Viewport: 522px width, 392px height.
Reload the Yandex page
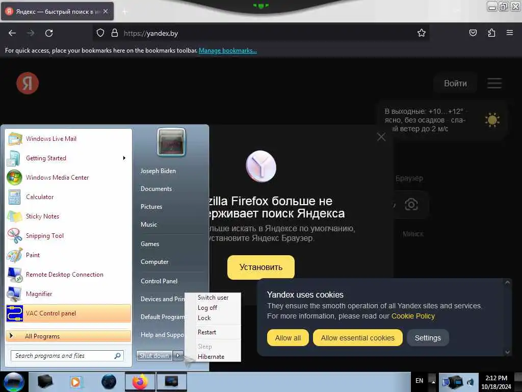coord(49,33)
